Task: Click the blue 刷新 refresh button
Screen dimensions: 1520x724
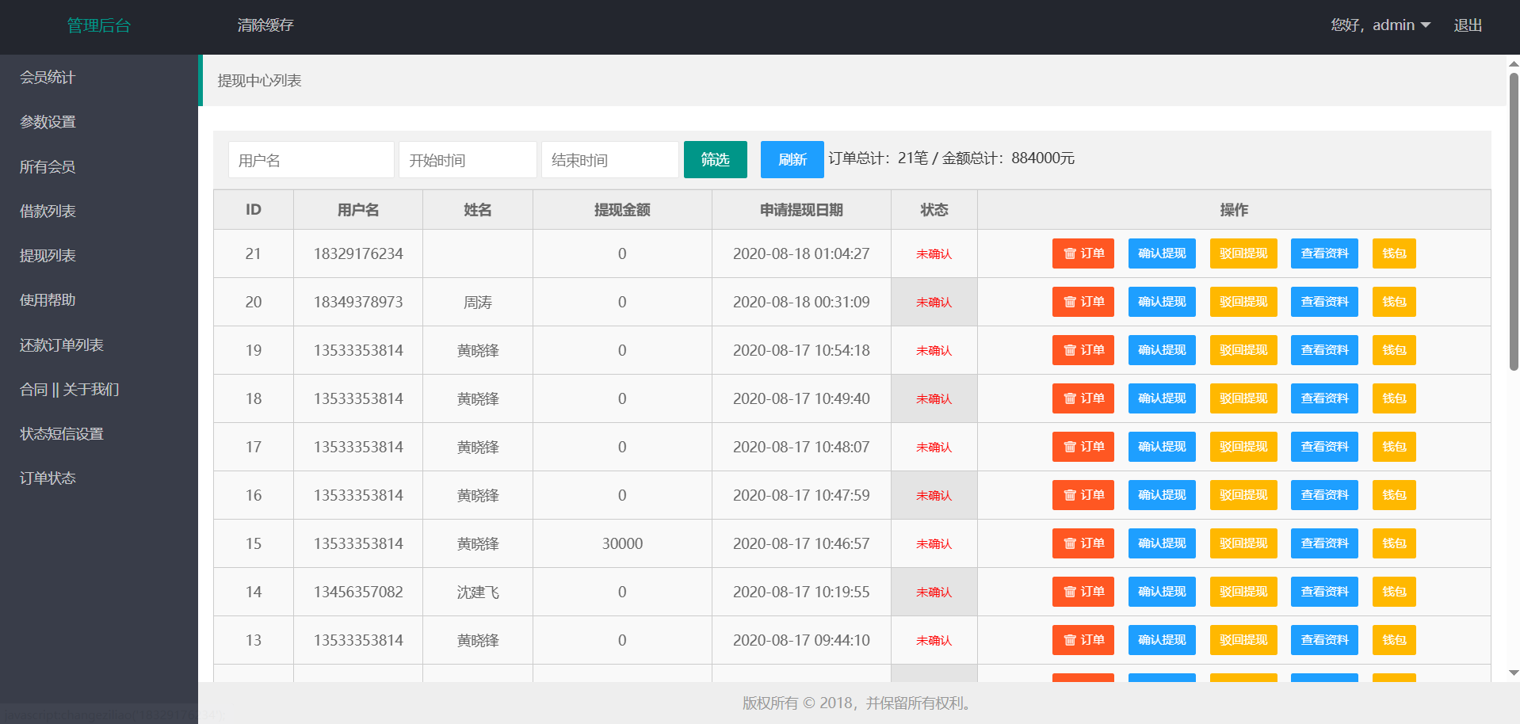Action: pos(792,160)
